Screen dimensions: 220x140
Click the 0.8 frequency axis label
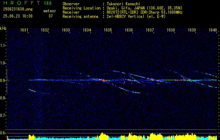[x=3, y=98]
